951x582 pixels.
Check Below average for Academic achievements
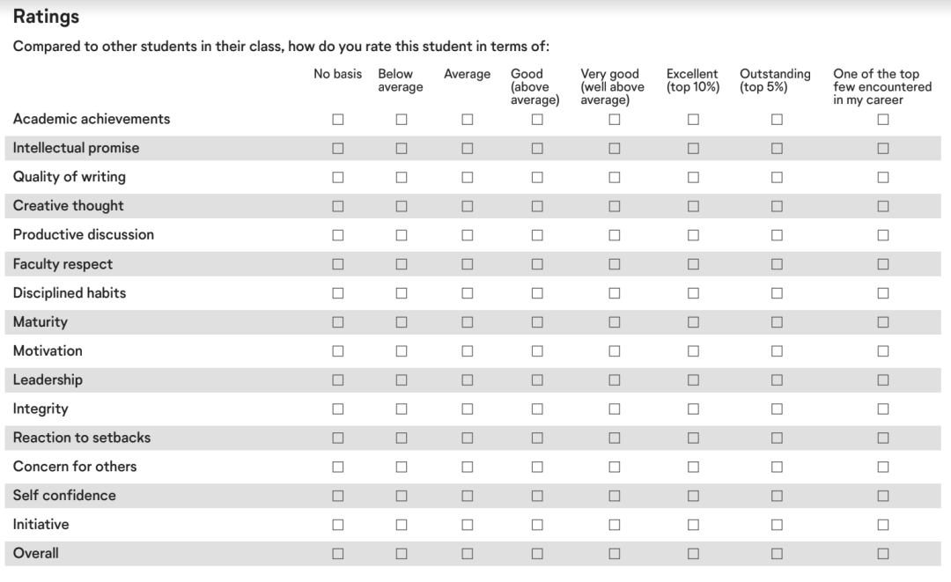(402, 120)
